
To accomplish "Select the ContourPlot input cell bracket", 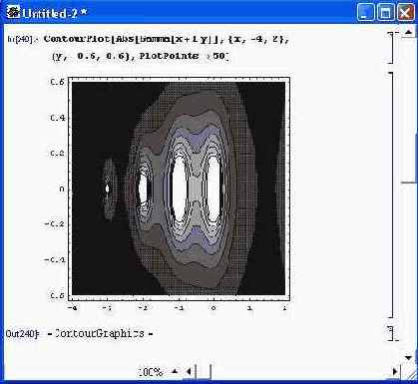I will click(x=391, y=48).
